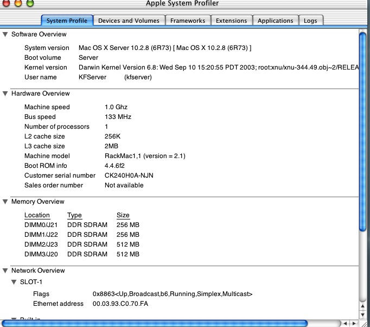Open the Logs tab

(x=310, y=21)
